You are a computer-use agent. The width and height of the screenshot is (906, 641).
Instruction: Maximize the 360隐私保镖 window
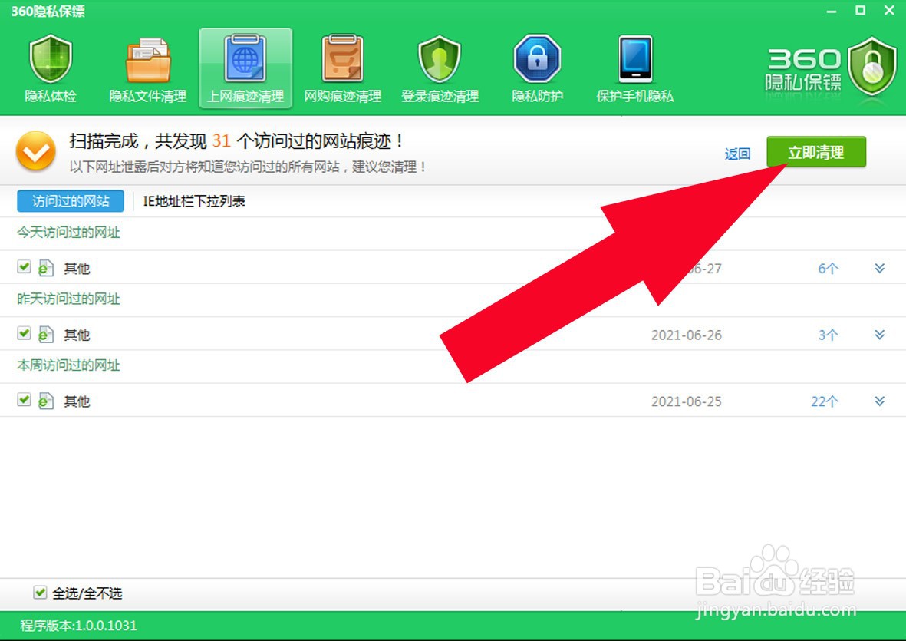860,11
